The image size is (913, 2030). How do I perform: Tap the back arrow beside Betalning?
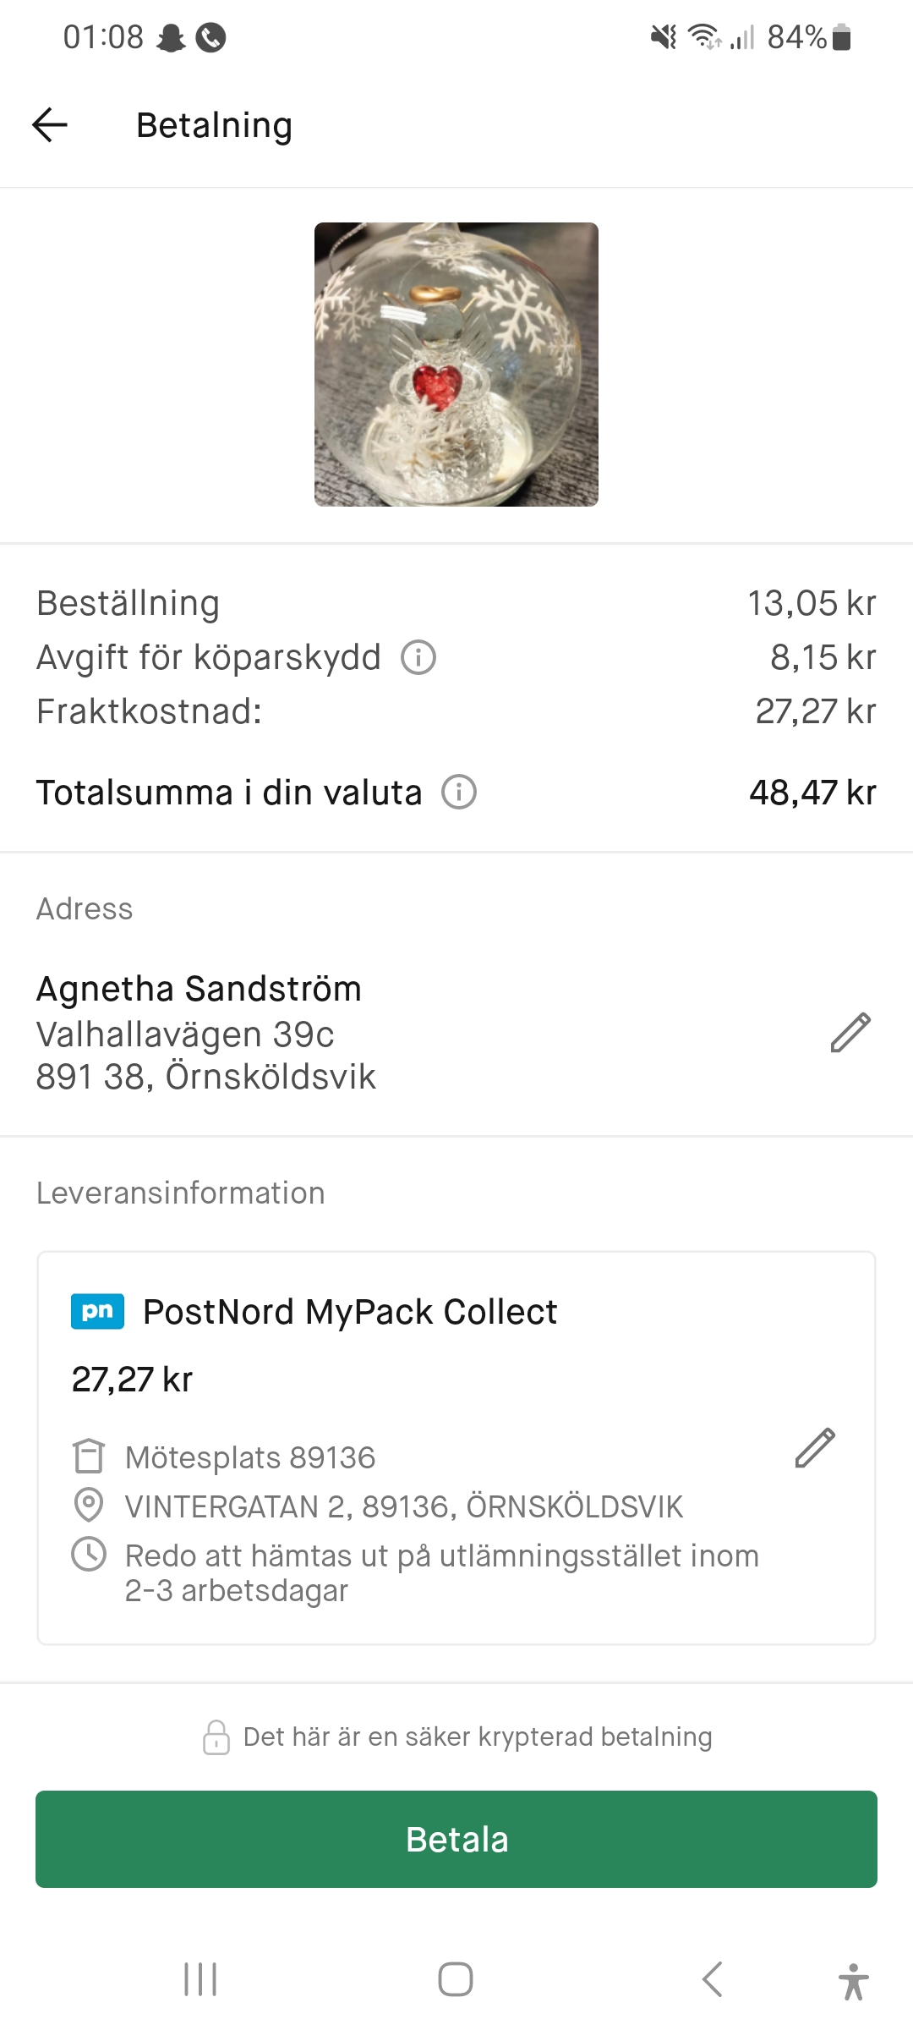pos(50,125)
